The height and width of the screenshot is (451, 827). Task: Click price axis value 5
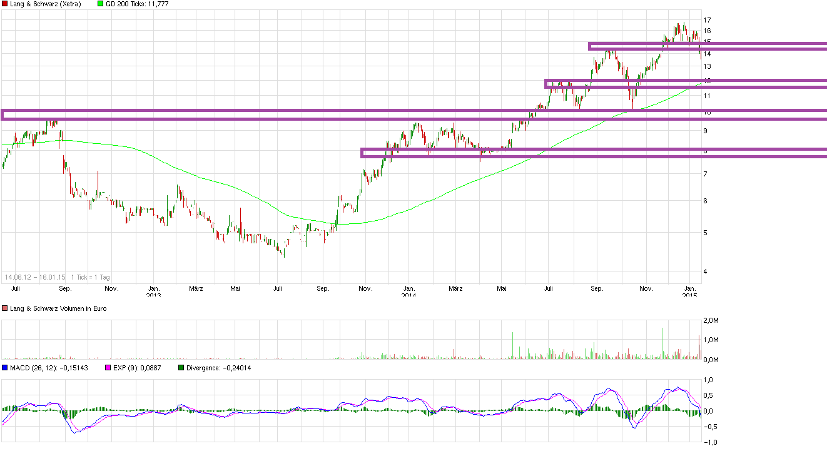(x=705, y=233)
